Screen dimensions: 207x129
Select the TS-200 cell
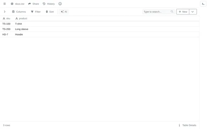6,29
